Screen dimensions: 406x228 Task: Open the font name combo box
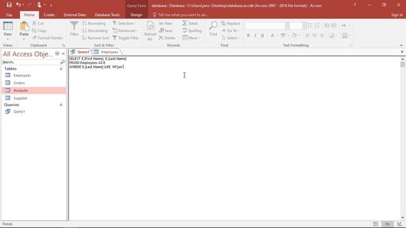click(x=268, y=25)
